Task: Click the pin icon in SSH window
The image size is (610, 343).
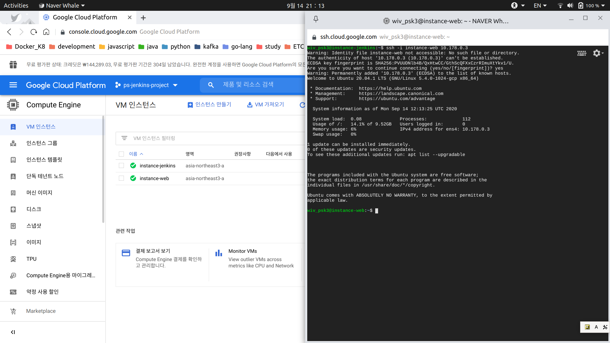Action: click(x=316, y=19)
